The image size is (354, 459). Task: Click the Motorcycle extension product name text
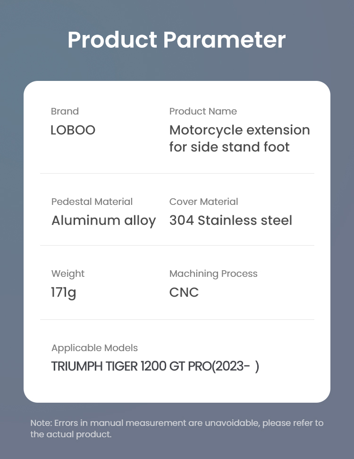click(239, 130)
